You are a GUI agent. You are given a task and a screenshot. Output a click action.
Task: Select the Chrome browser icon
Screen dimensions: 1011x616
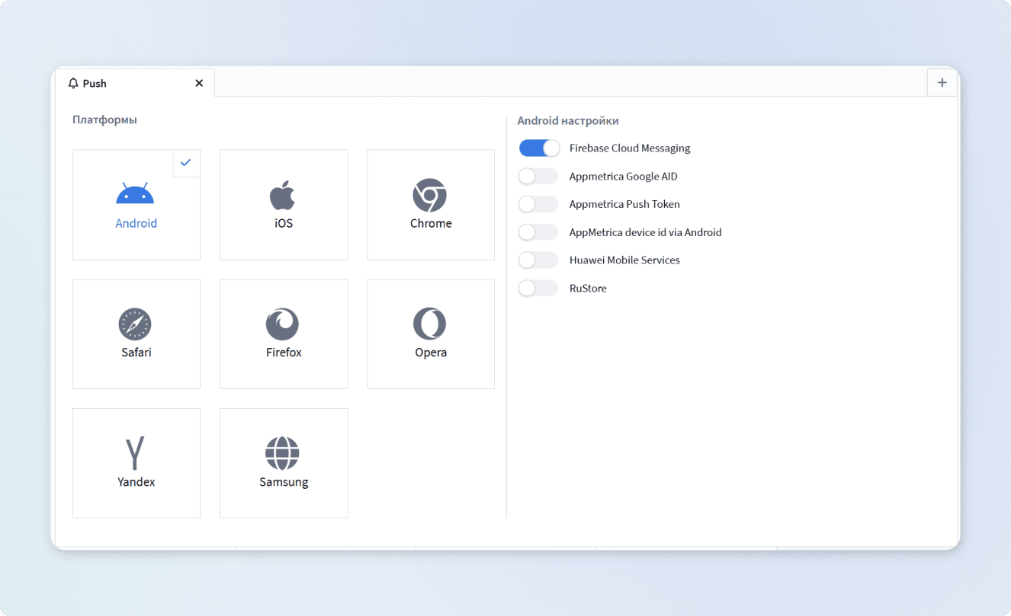click(x=430, y=195)
